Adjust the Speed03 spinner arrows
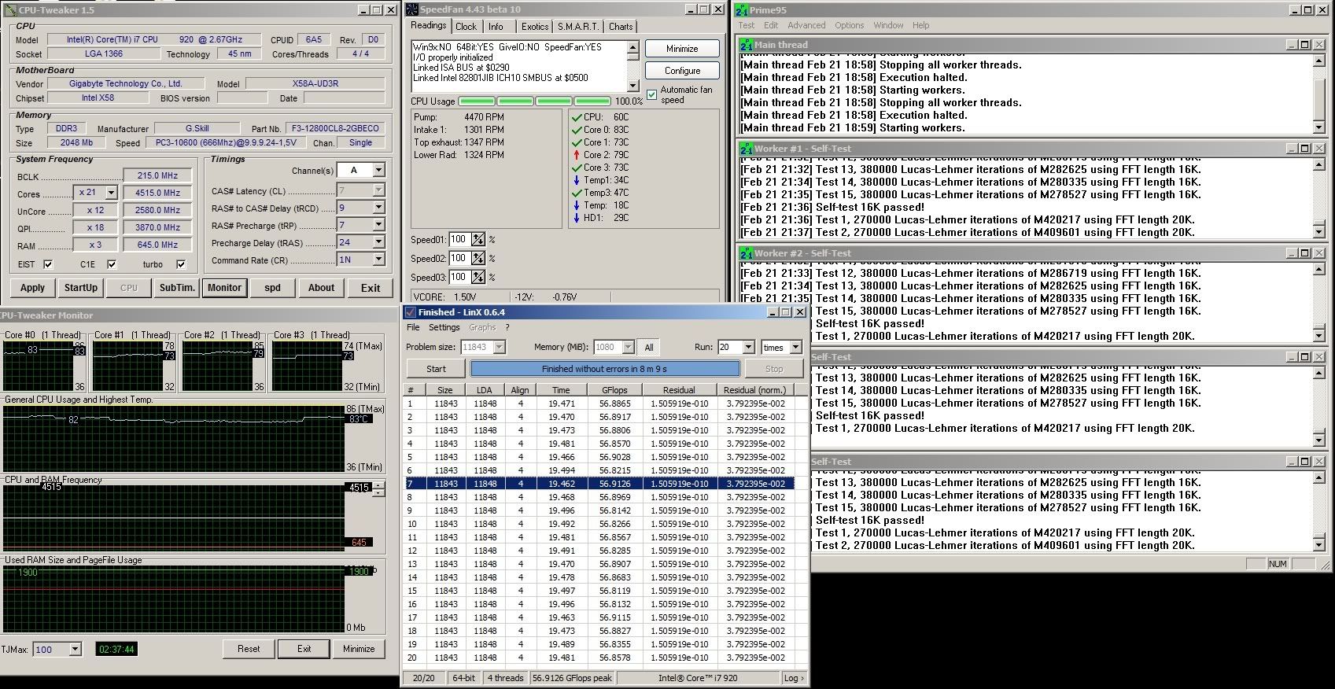The image size is (1335, 689). [x=478, y=277]
